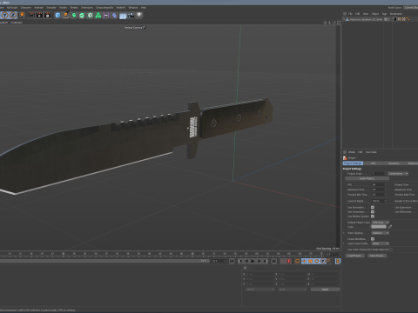Click the Apply button in coordinates
418x313 pixels.
[325, 290]
